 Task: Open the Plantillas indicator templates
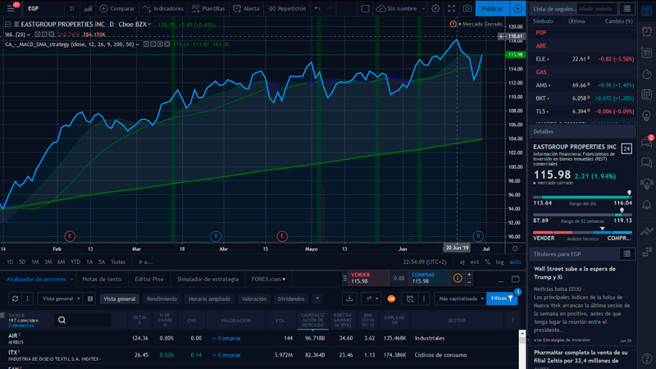(208, 8)
